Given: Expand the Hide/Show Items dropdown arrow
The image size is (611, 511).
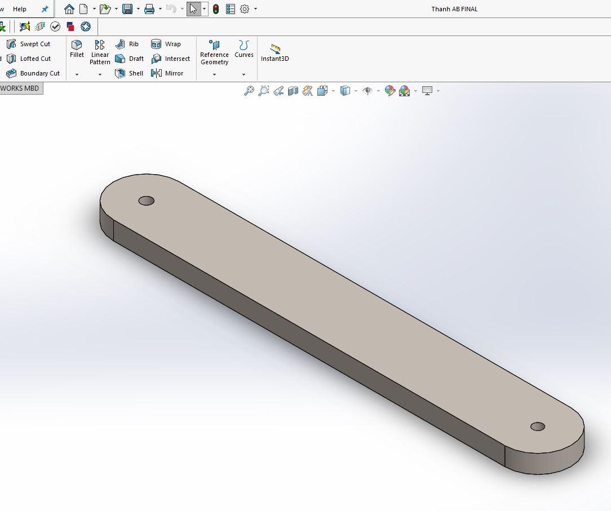Looking at the screenshot, I should pos(378,91).
